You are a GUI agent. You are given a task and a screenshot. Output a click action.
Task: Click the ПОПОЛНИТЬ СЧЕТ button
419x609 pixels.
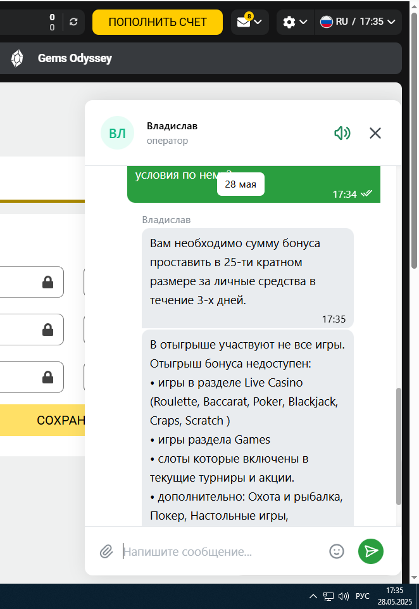pos(158,22)
